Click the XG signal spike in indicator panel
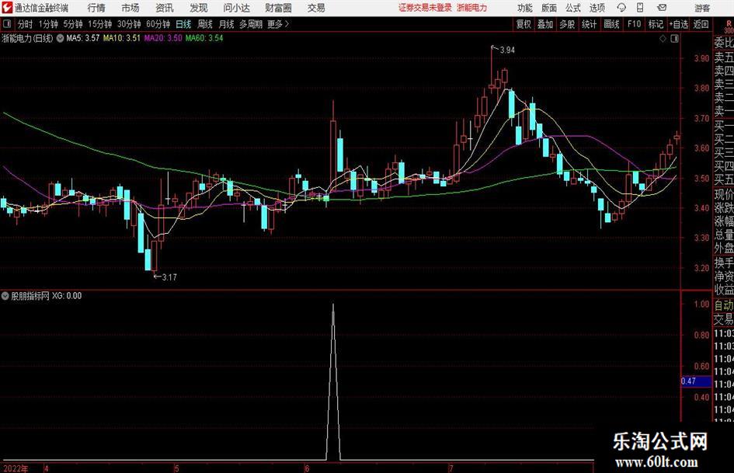Image resolution: width=734 pixels, height=473 pixels. tap(333, 381)
